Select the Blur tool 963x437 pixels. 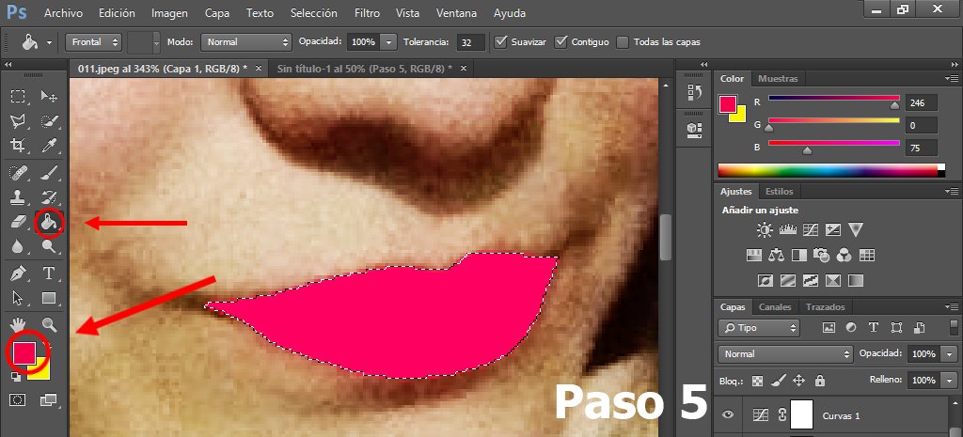[18, 247]
